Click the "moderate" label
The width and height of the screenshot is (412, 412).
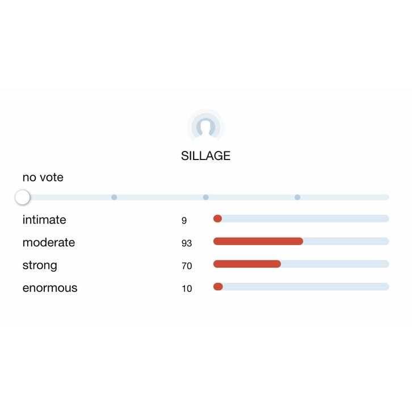(49, 242)
